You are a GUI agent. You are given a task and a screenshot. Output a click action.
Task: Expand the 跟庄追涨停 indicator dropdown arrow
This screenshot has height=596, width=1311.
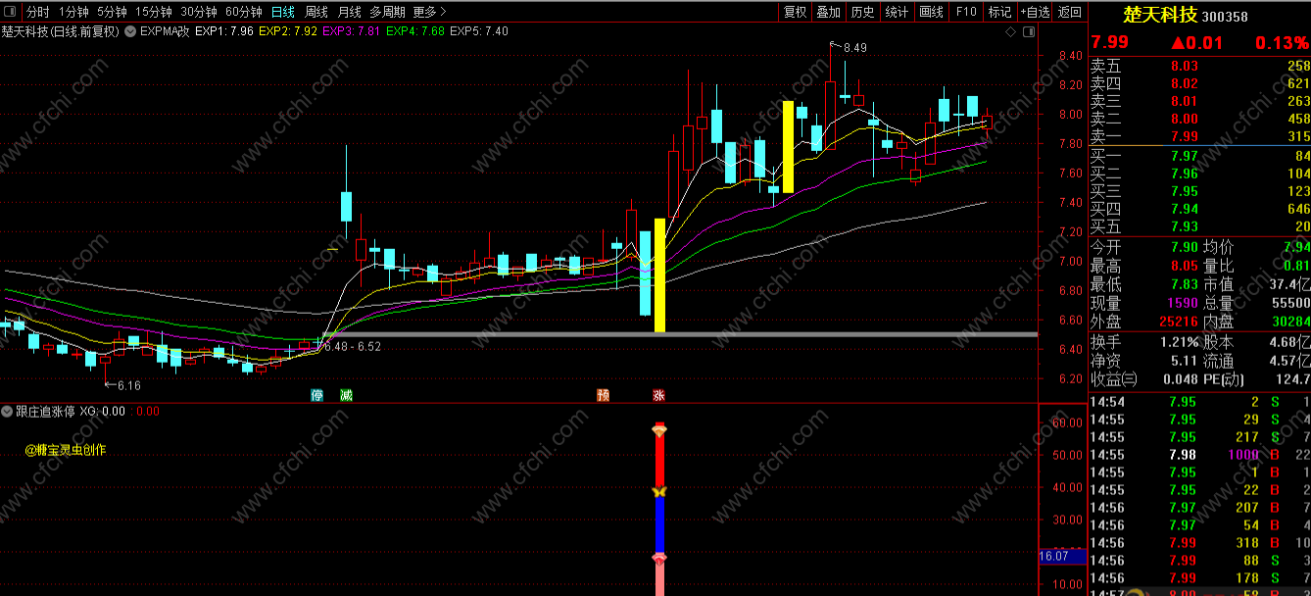8,412
